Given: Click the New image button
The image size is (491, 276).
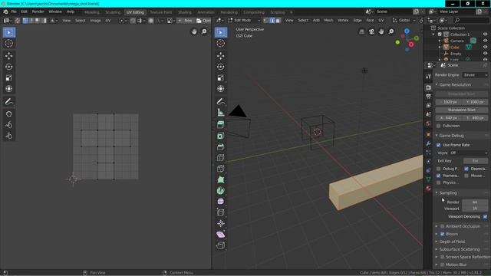Looking at the screenshot, I should click(185, 21).
